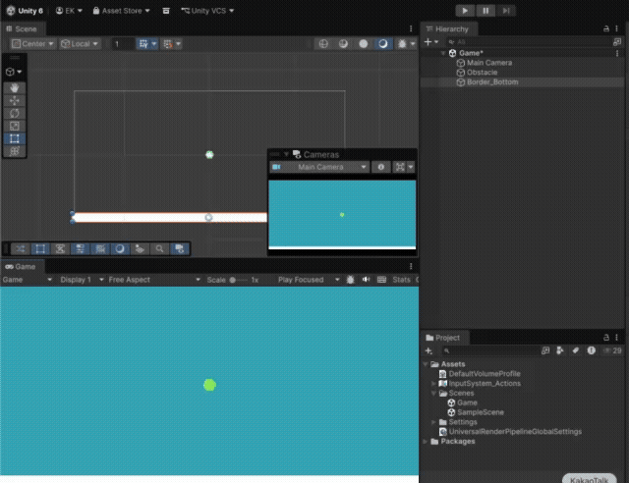This screenshot has width=629, height=483.
Task: Select the Transform tool
Action: coord(15,151)
